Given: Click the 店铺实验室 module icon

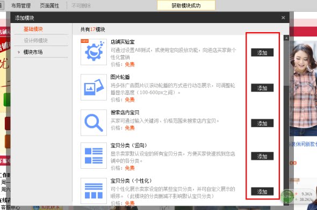Looking at the screenshot, I should tap(93, 52).
